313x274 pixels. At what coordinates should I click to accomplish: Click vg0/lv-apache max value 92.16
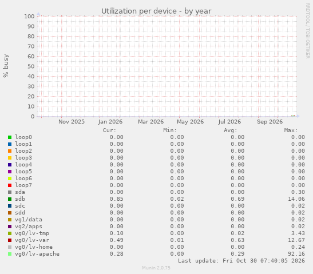coord(296,254)
